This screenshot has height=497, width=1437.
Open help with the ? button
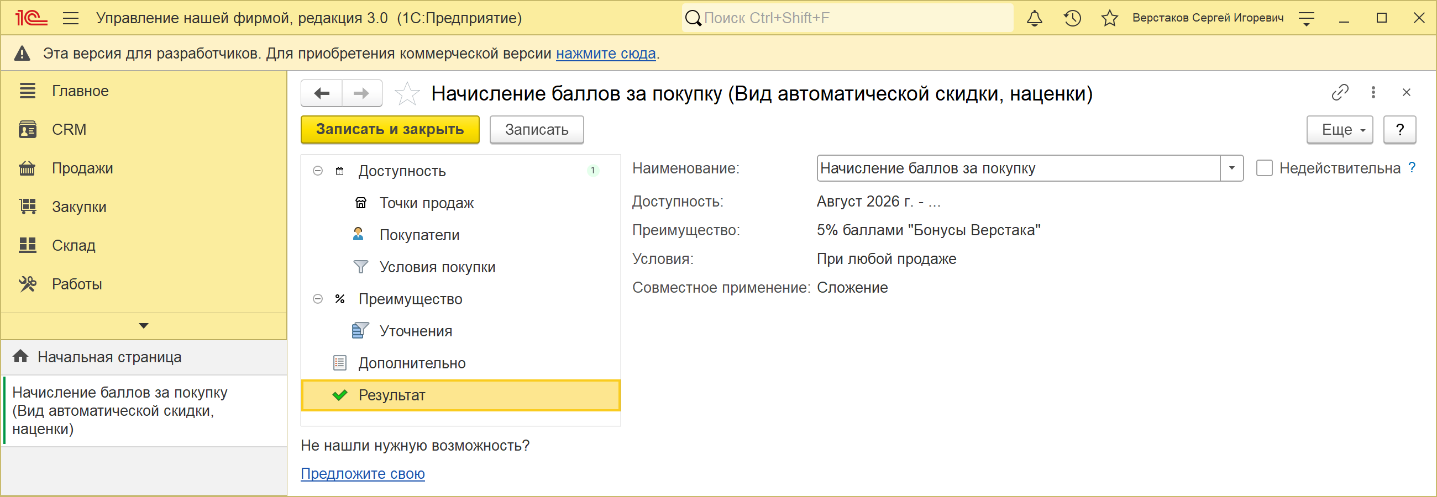coord(1399,129)
